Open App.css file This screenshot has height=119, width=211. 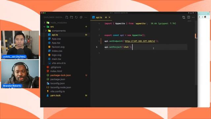point(56,39)
